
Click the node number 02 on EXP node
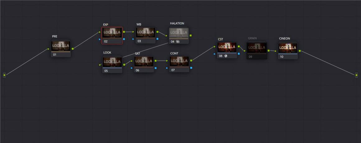[x=106, y=41]
